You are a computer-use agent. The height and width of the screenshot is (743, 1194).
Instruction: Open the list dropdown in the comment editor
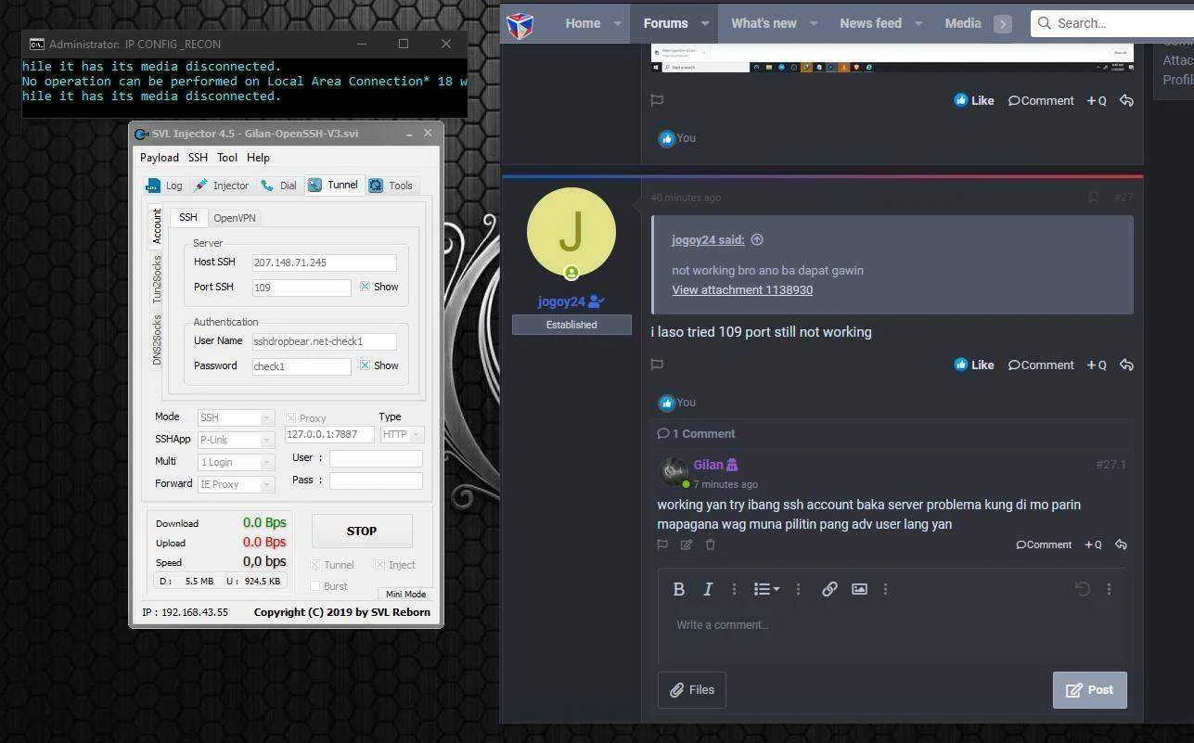766,589
